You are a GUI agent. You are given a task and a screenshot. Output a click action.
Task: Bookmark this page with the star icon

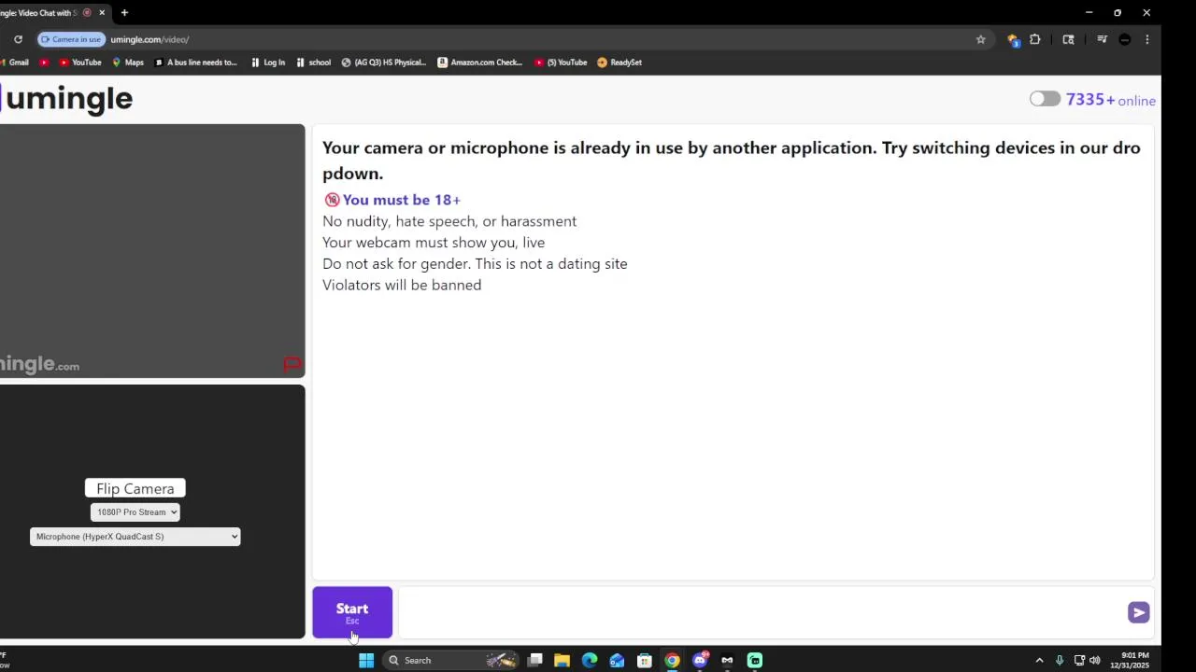click(980, 39)
